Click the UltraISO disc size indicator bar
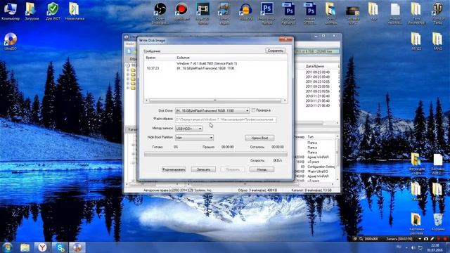The width and height of the screenshot is (450, 253). pos(317,51)
